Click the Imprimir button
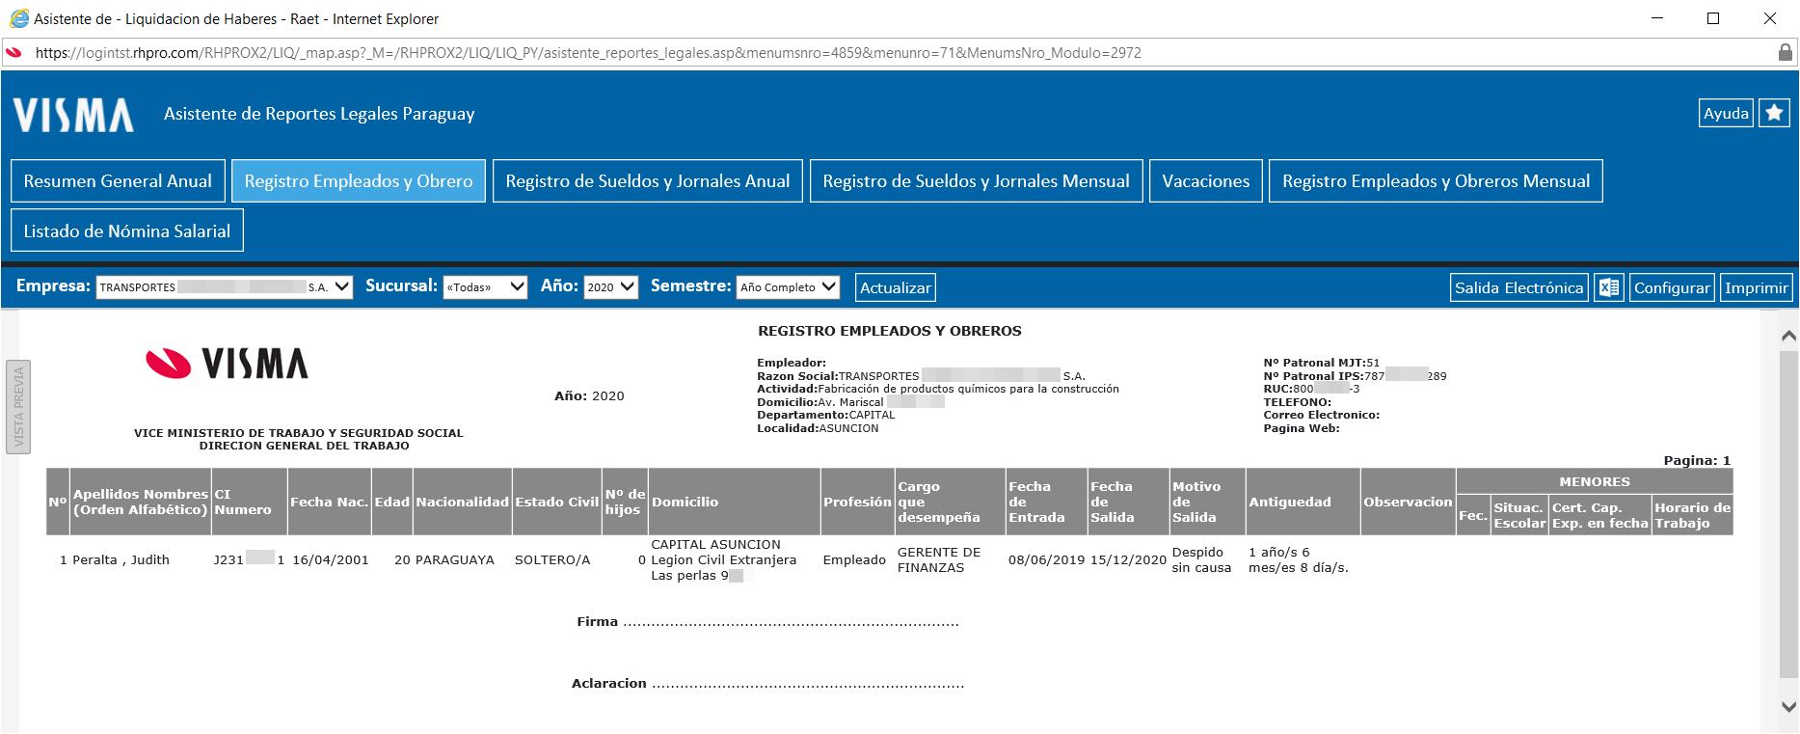 tap(1757, 287)
